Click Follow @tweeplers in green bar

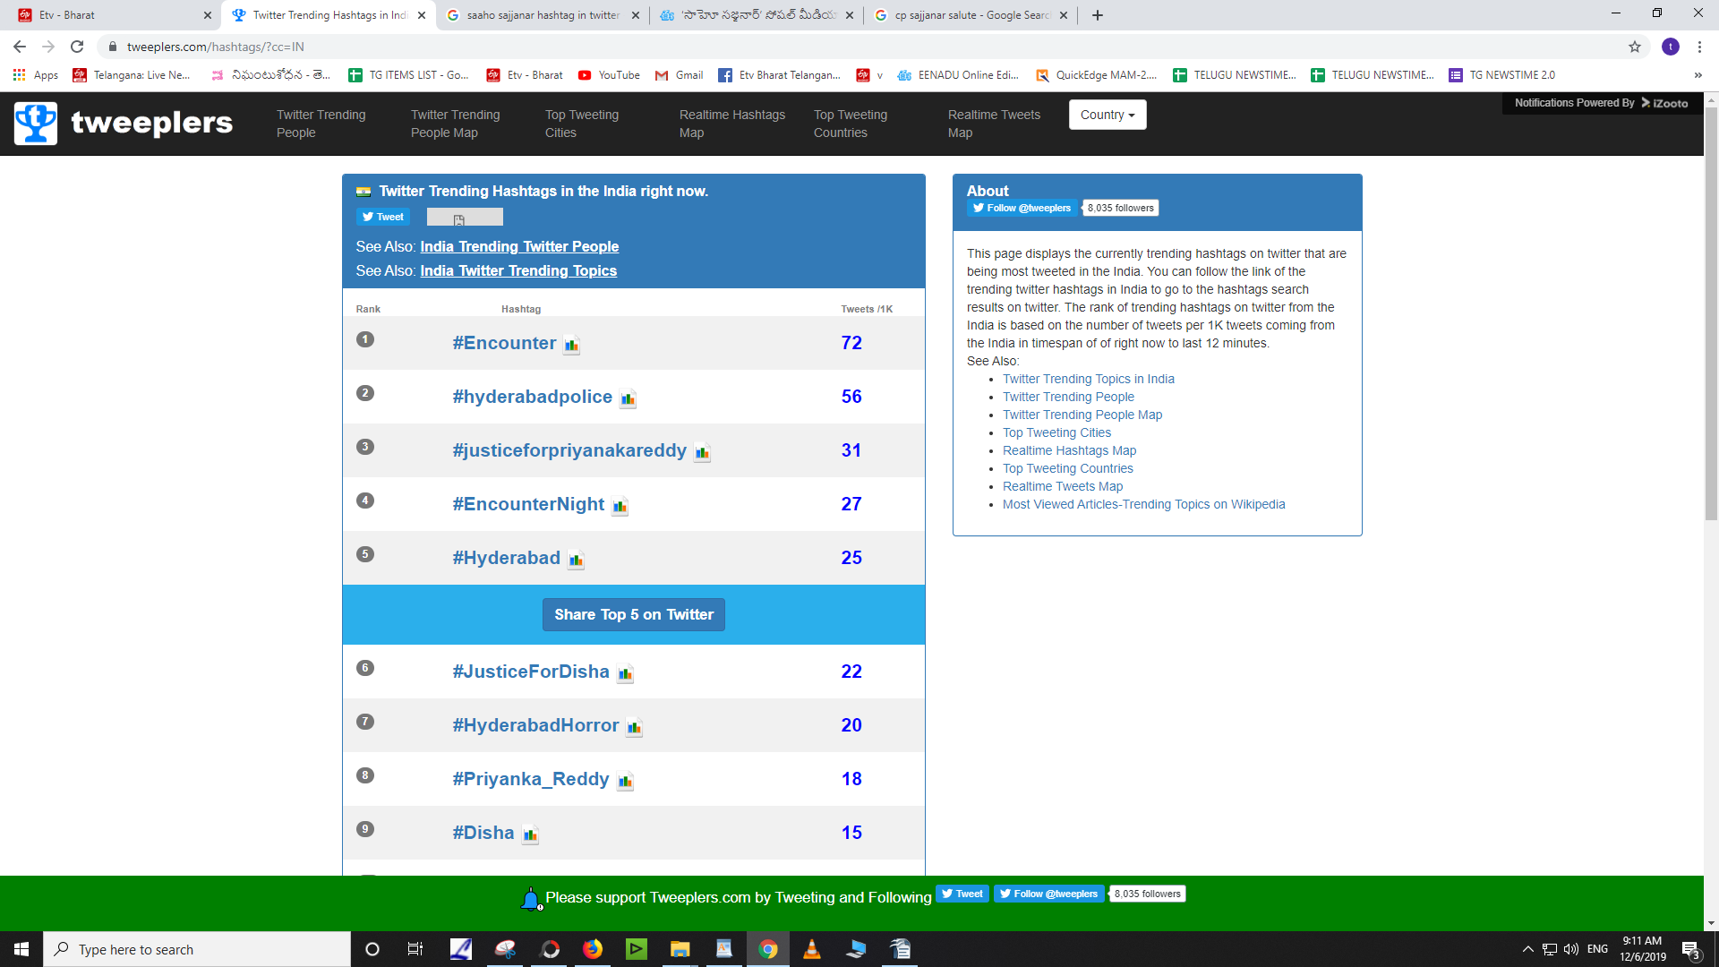(x=1048, y=894)
